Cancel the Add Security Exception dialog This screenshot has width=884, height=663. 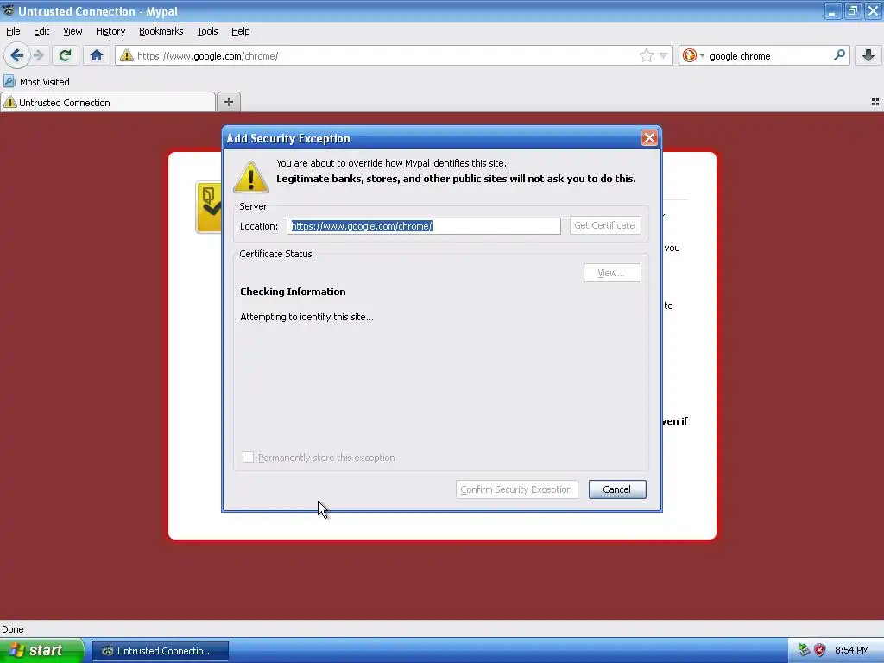point(617,489)
